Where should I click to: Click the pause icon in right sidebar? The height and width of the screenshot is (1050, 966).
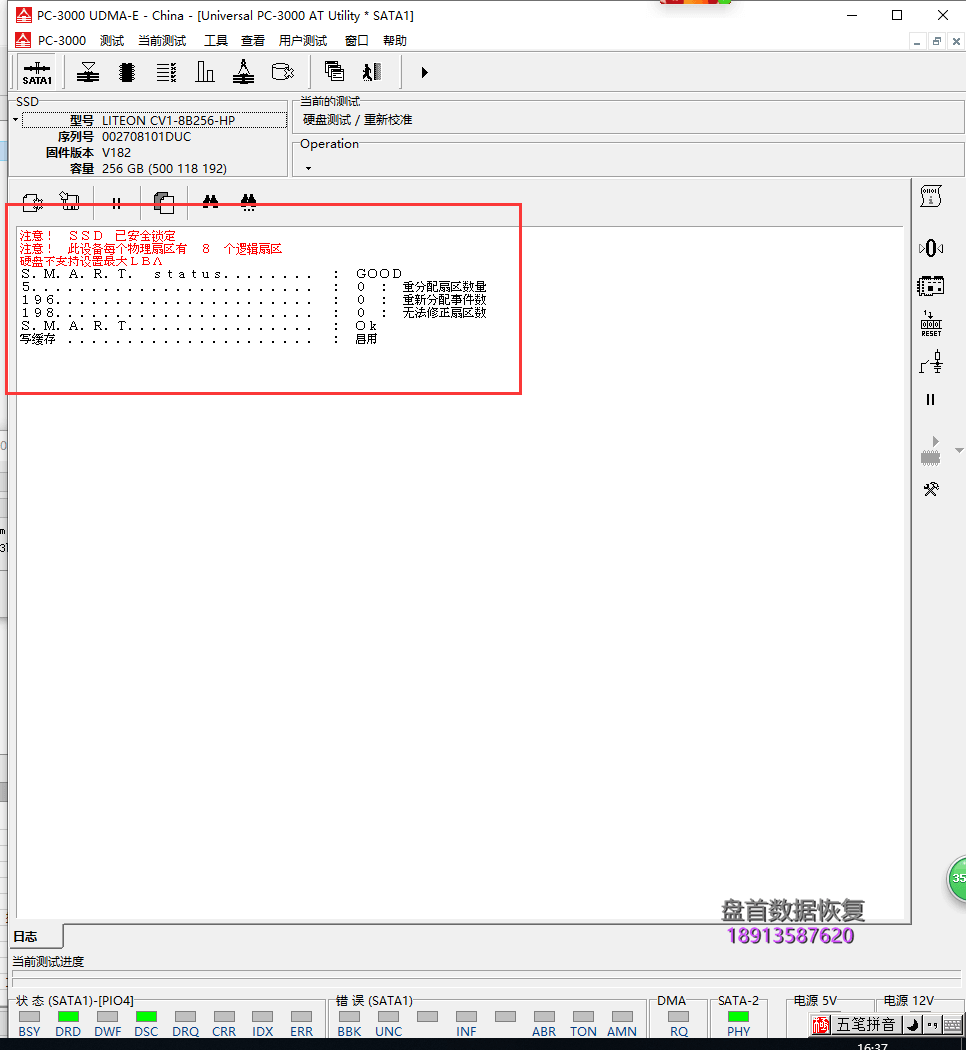(930, 400)
